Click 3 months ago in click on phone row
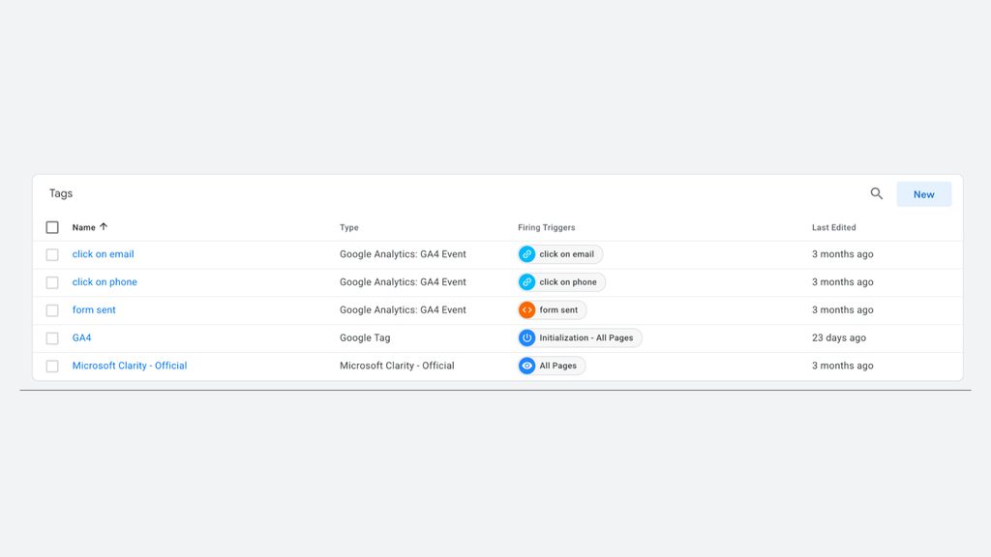The image size is (991, 557). [x=843, y=281]
